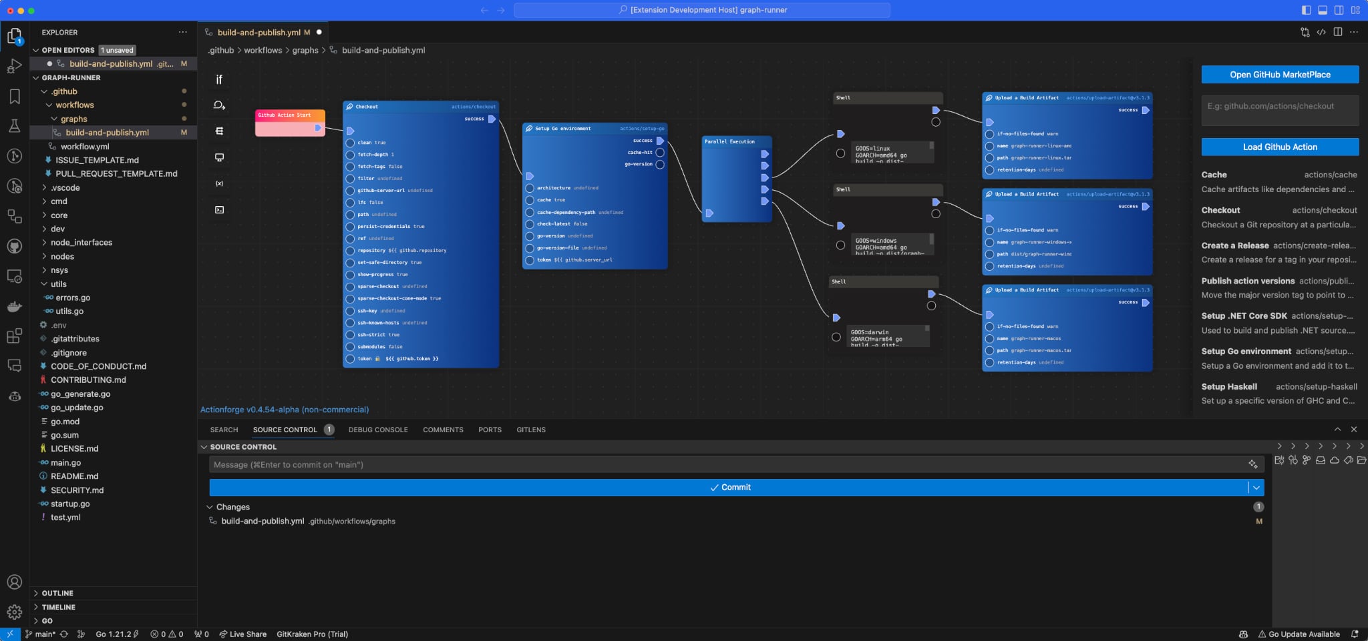
Task: Switch to the DEBUG CONSOLE tab
Action: tap(377, 429)
